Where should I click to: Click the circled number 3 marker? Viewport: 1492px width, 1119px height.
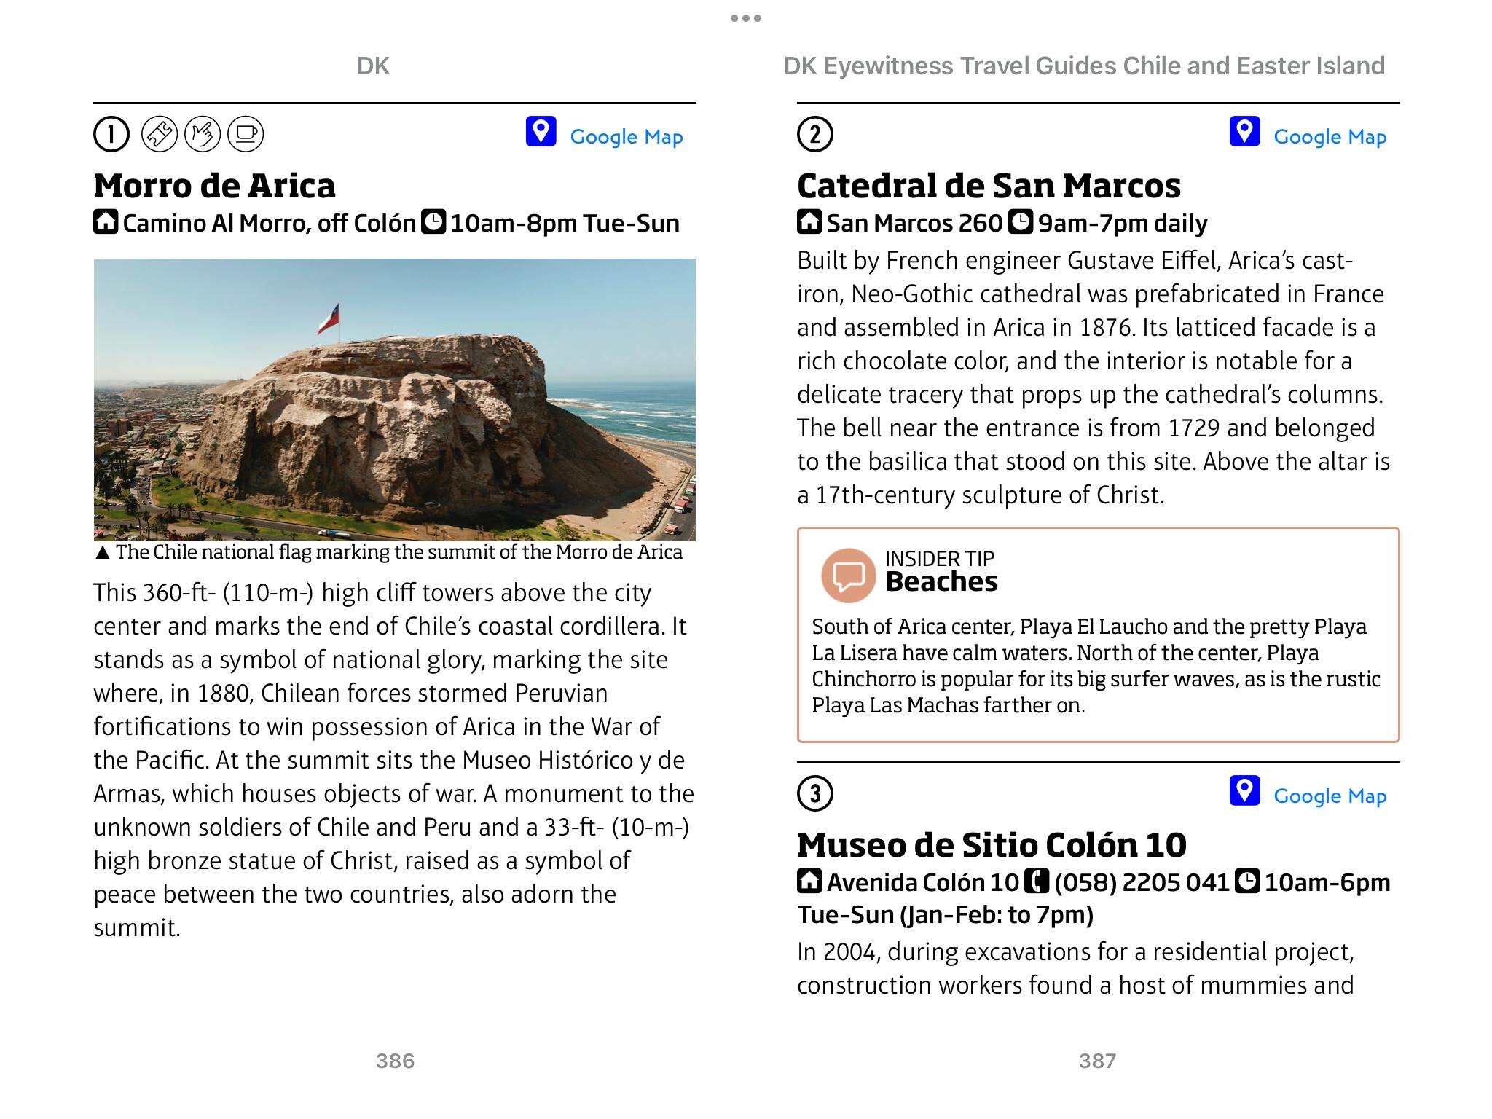point(815,793)
